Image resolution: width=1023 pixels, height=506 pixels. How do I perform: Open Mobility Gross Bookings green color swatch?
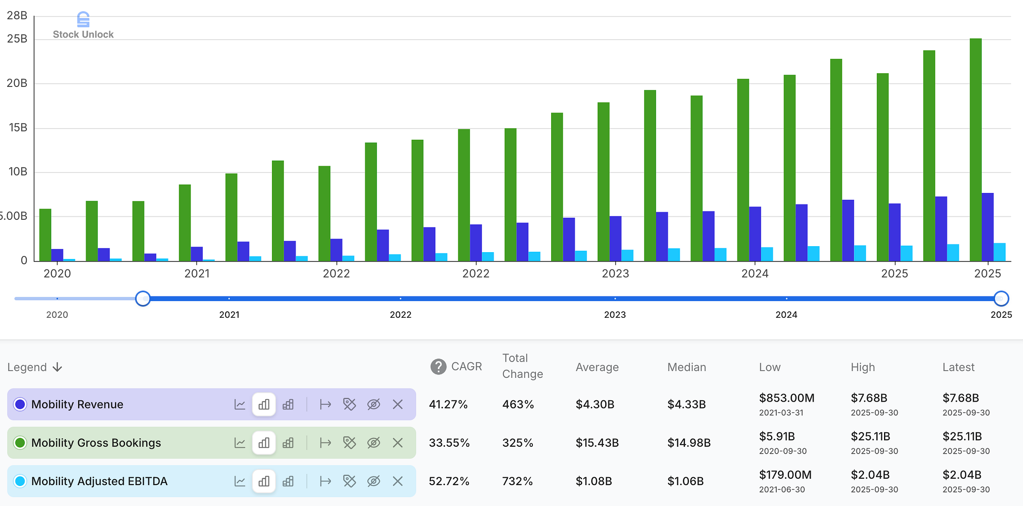tap(20, 443)
